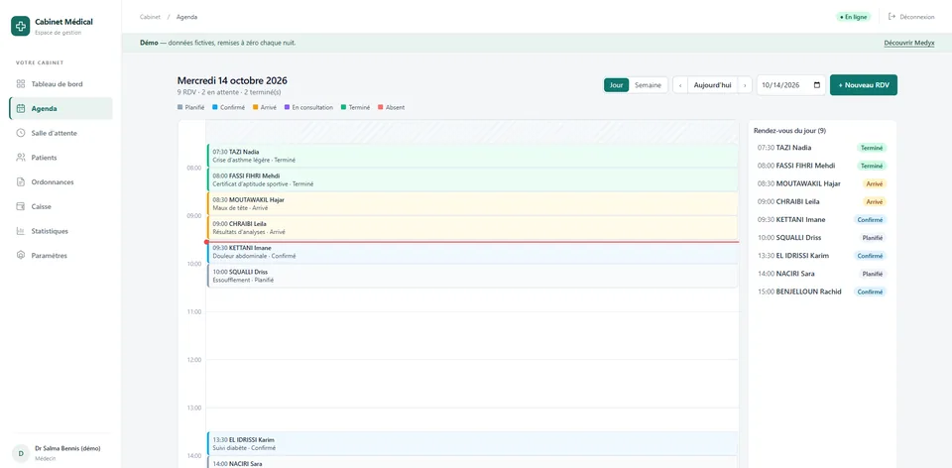This screenshot has width=952, height=468.
Task: Click the Patients people icon
Action: pos(21,158)
